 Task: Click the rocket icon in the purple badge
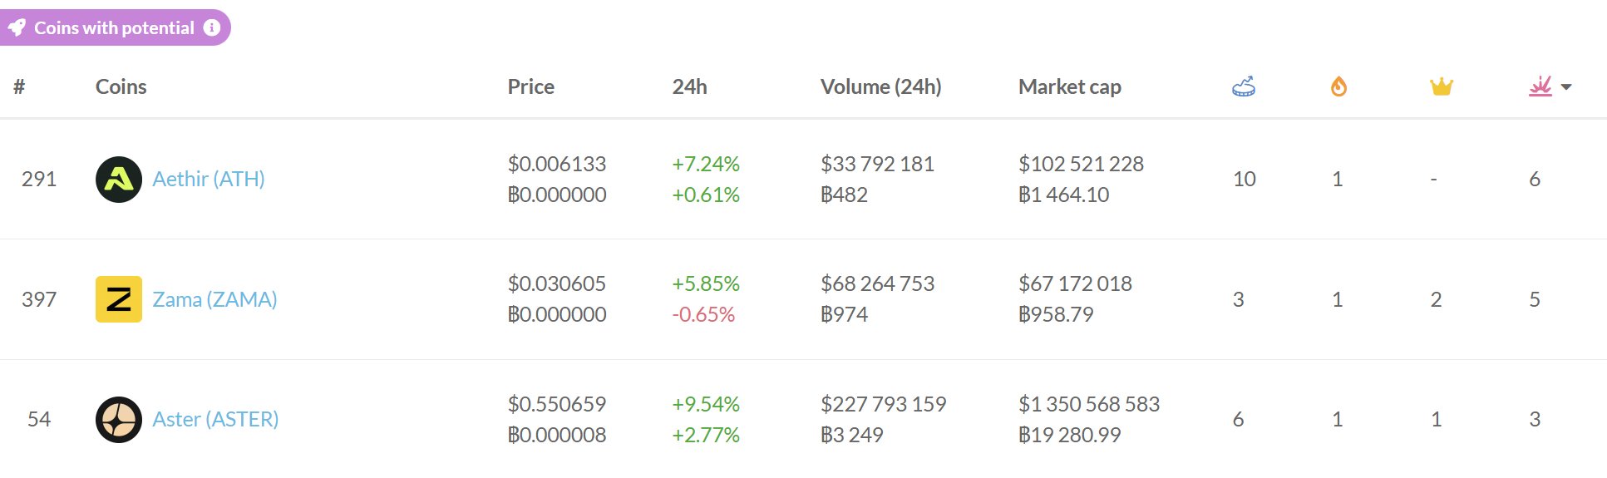pos(17,27)
